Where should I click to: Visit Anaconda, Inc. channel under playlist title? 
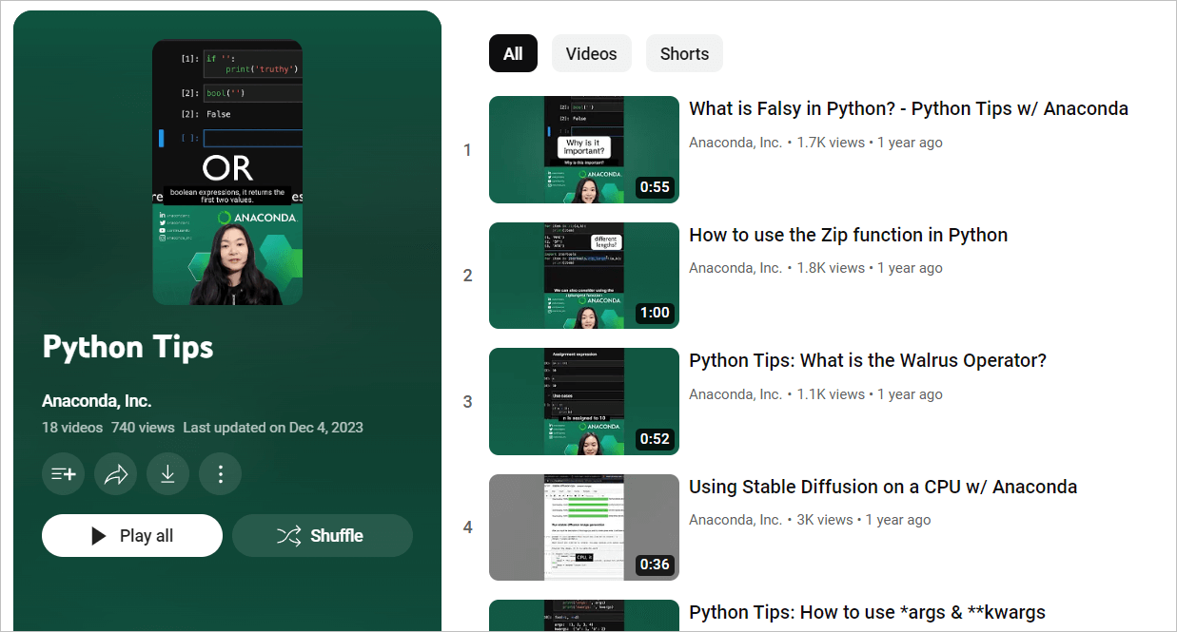tap(97, 400)
